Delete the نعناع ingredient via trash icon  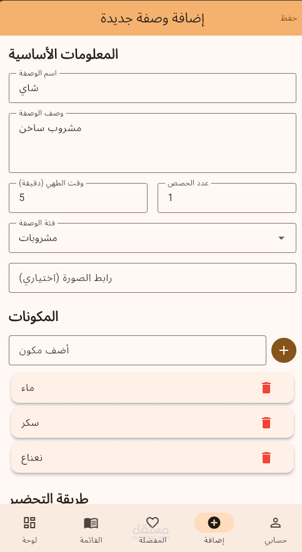[266, 458]
